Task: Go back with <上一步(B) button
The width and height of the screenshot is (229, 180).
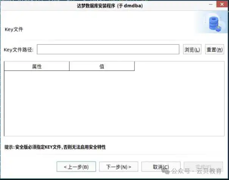Action: [76, 166]
